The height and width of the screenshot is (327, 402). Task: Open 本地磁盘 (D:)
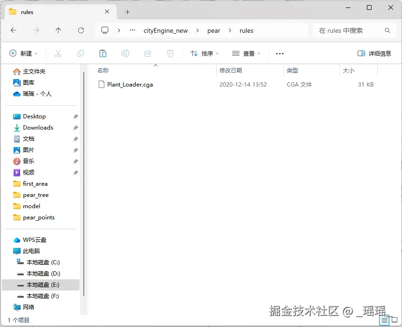point(38,274)
